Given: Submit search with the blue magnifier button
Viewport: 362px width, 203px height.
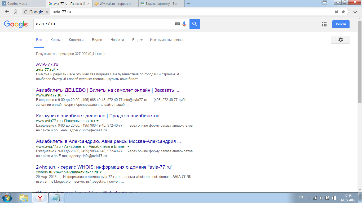Looking at the screenshot, I should pos(195,24).
